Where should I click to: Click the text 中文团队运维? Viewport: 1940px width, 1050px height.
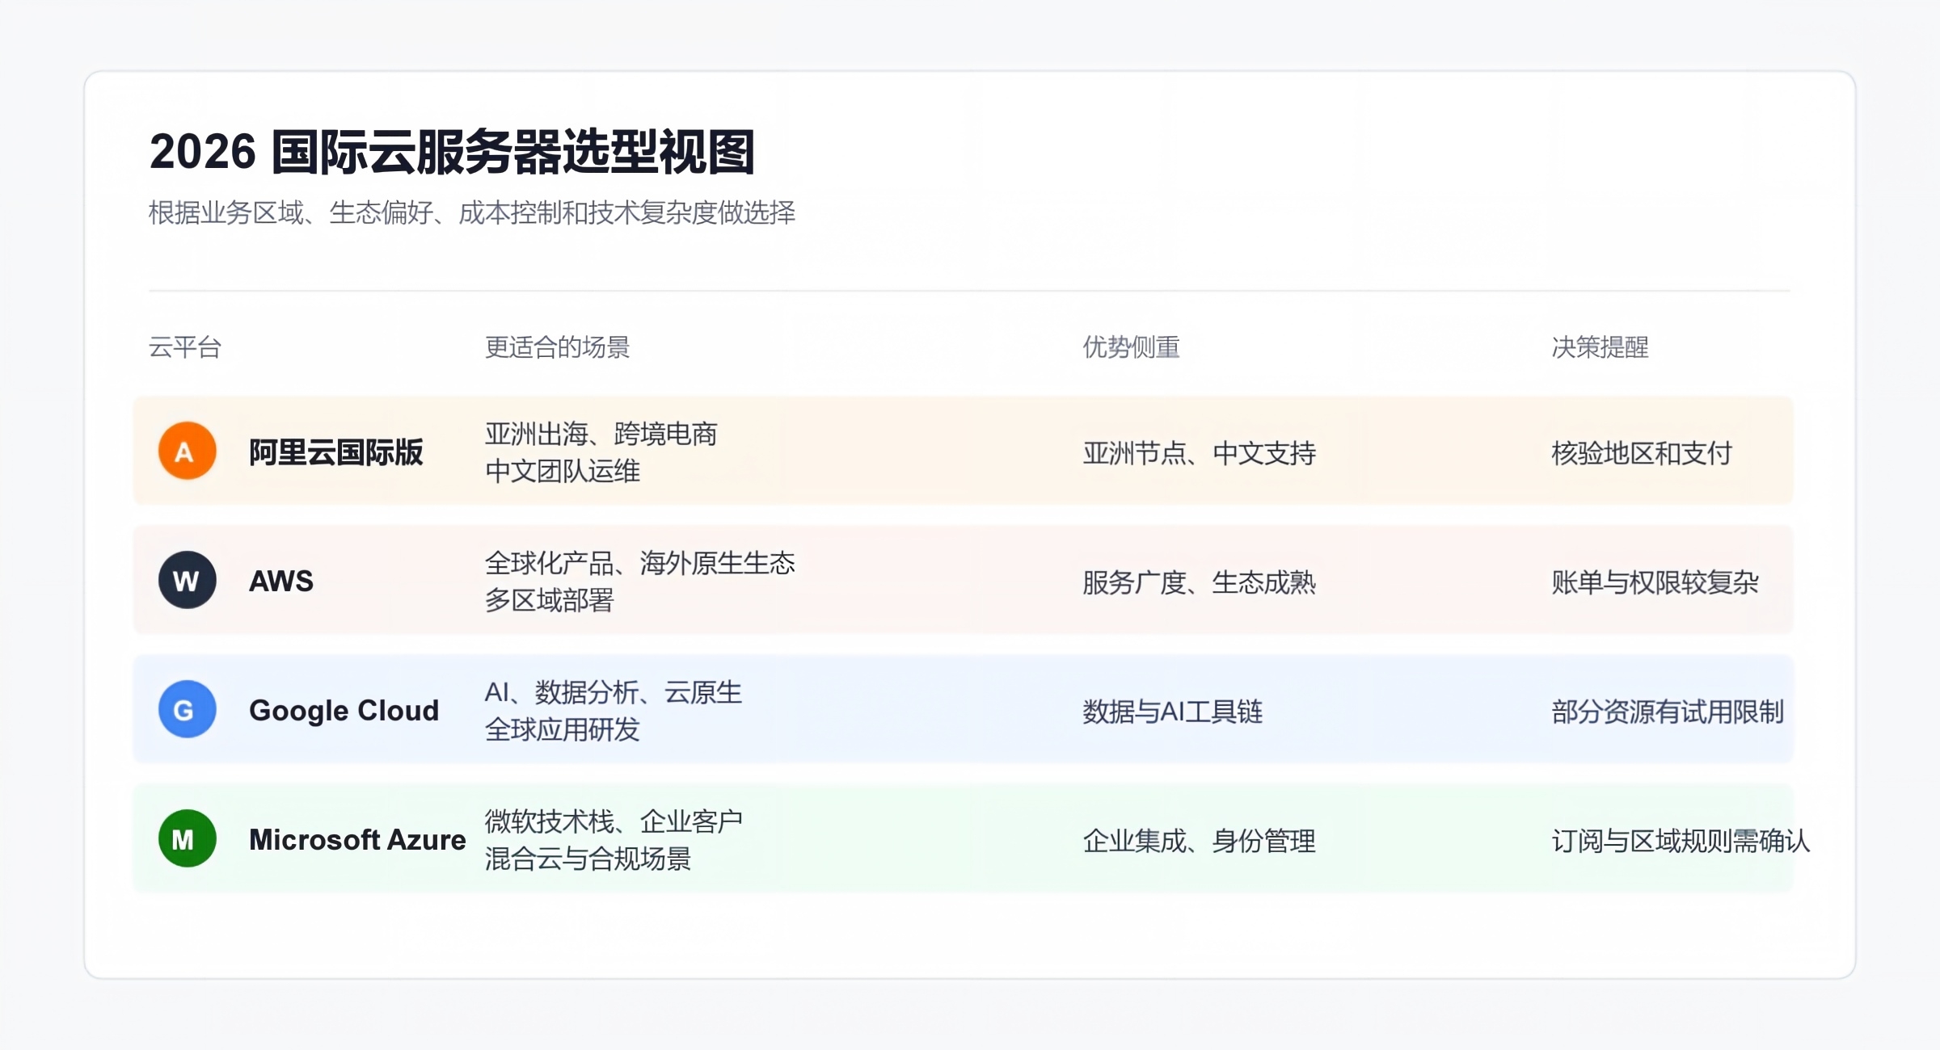(562, 471)
